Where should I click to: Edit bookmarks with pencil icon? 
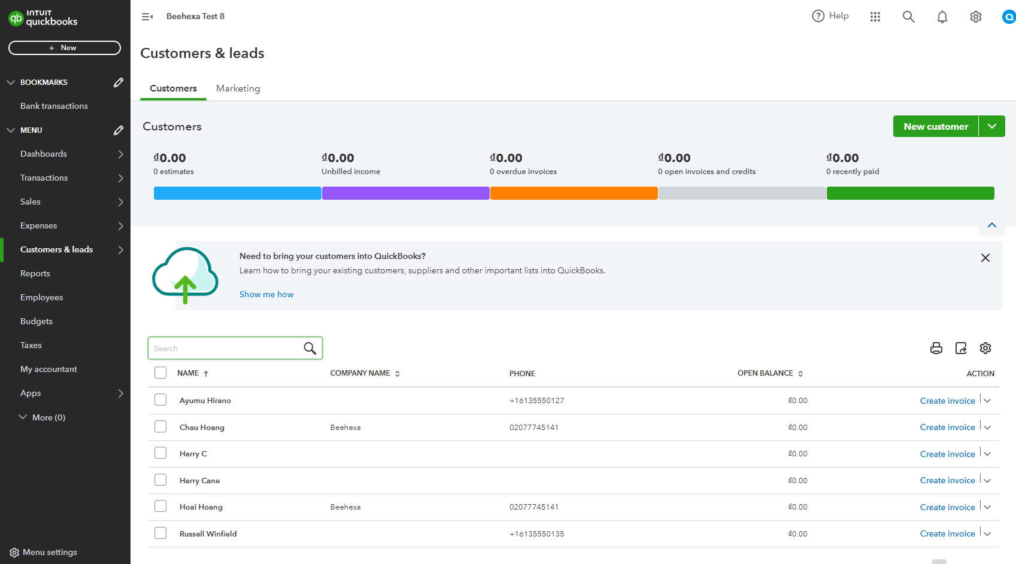pyautogui.click(x=119, y=83)
